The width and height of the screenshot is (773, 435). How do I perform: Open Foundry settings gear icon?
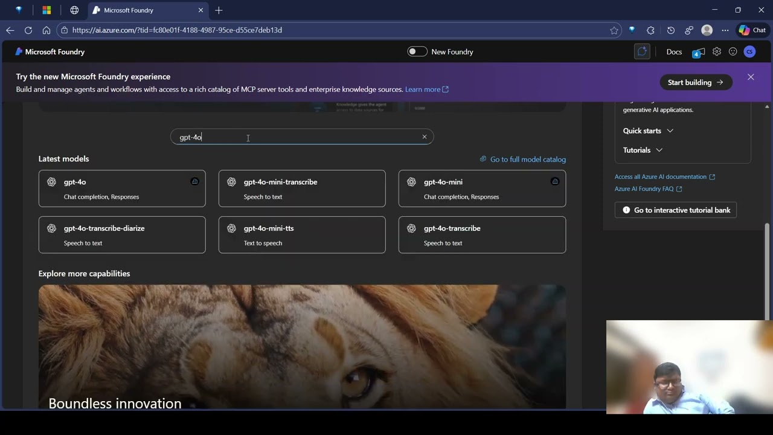pos(716,51)
